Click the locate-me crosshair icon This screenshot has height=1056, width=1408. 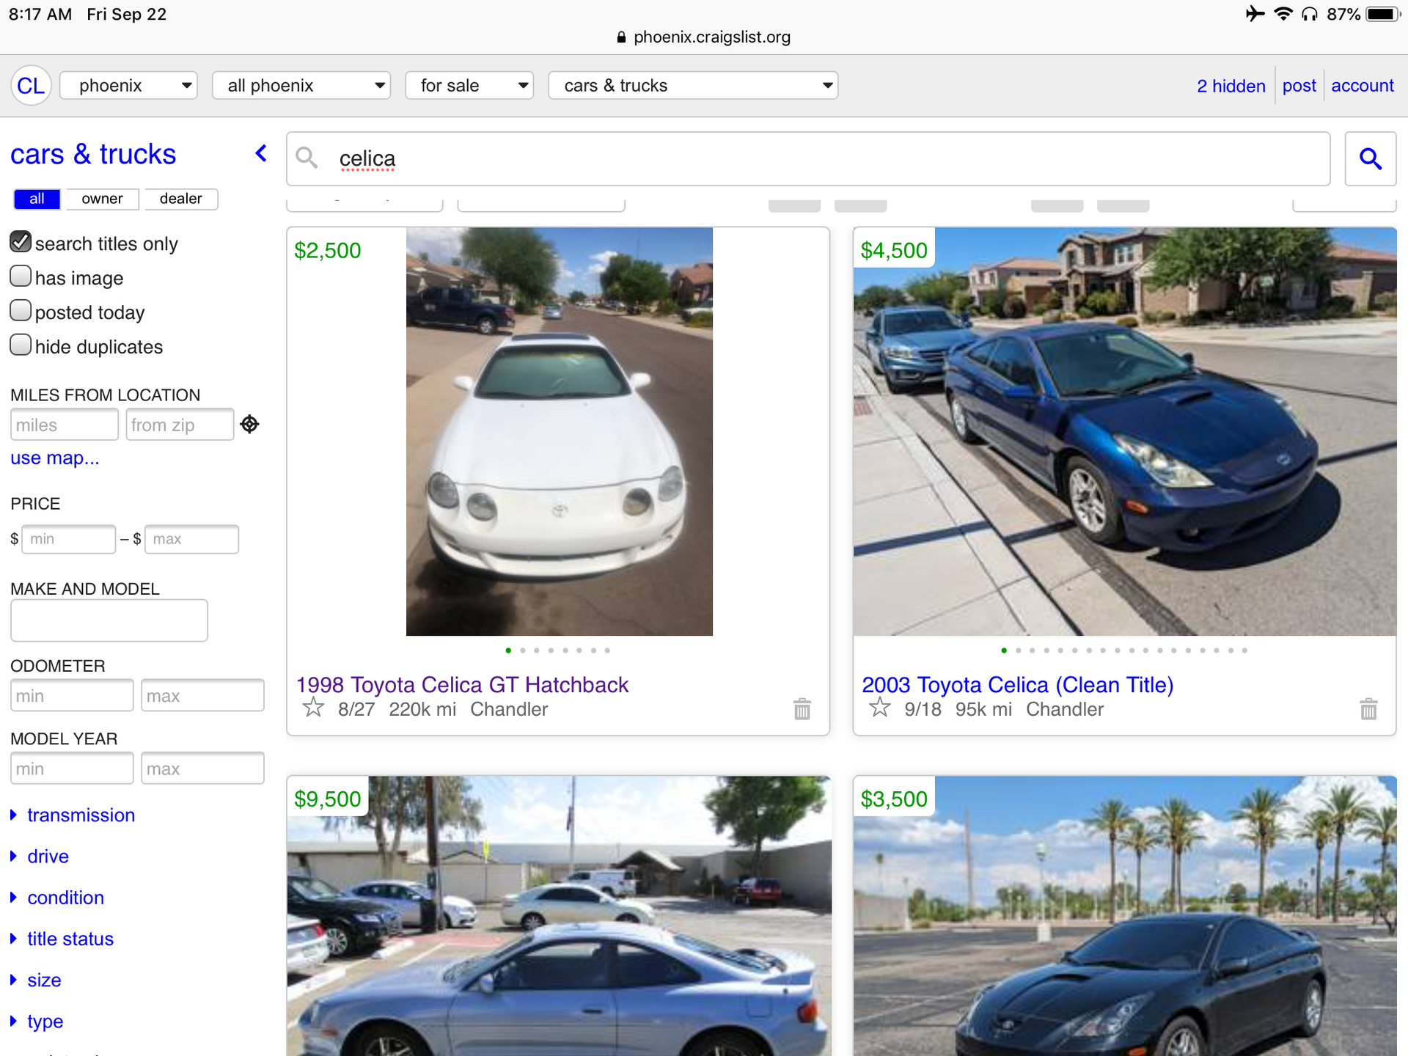click(x=249, y=425)
